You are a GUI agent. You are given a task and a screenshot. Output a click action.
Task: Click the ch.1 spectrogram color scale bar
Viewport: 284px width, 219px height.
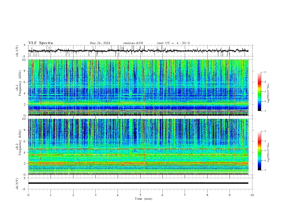pyautogui.click(x=259, y=92)
